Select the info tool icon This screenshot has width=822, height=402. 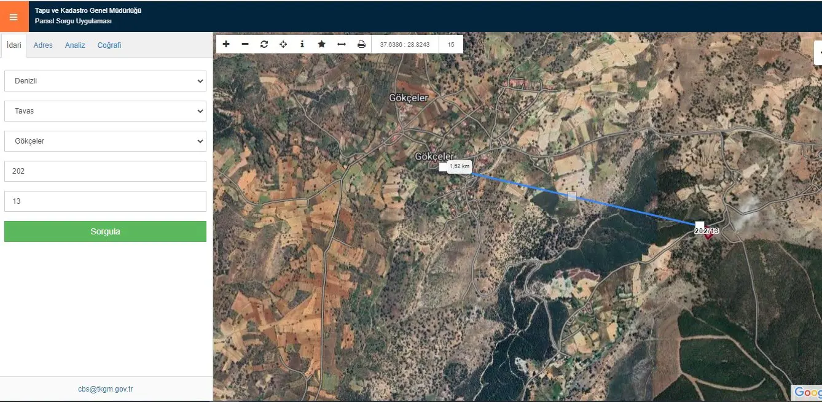pos(302,44)
